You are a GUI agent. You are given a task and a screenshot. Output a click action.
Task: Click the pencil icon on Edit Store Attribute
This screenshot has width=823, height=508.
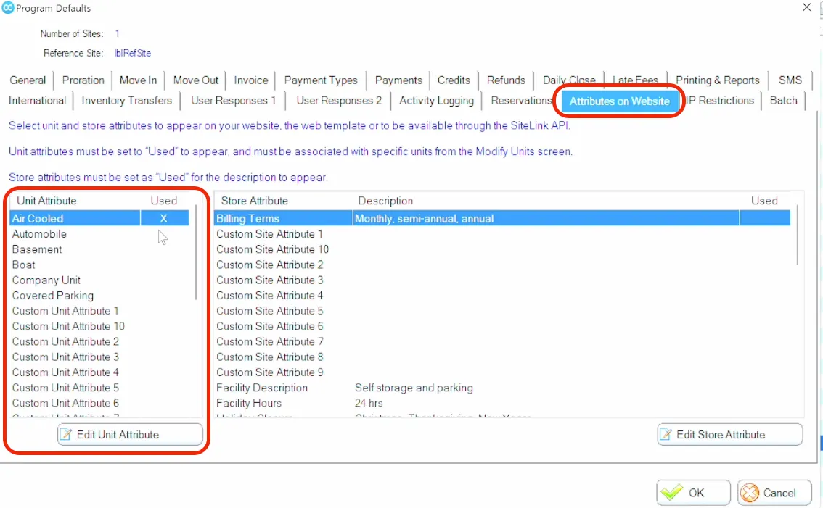coord(666,435)
